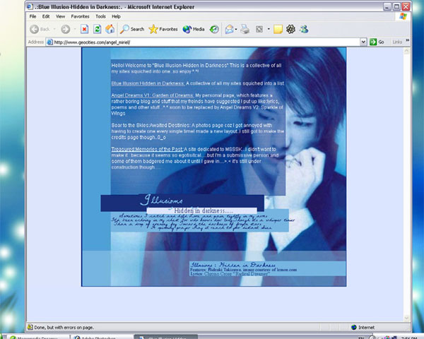Click the Back navigation arrow
This screenshot has width=424, height=339.
(x=34, y=29)
